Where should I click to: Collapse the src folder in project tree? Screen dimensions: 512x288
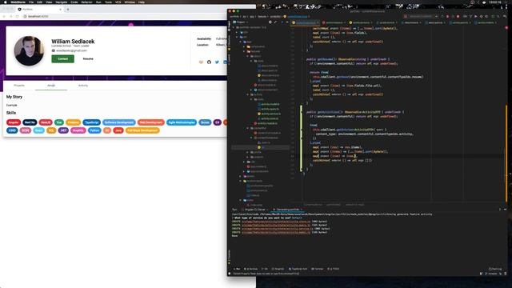point(238,38)
